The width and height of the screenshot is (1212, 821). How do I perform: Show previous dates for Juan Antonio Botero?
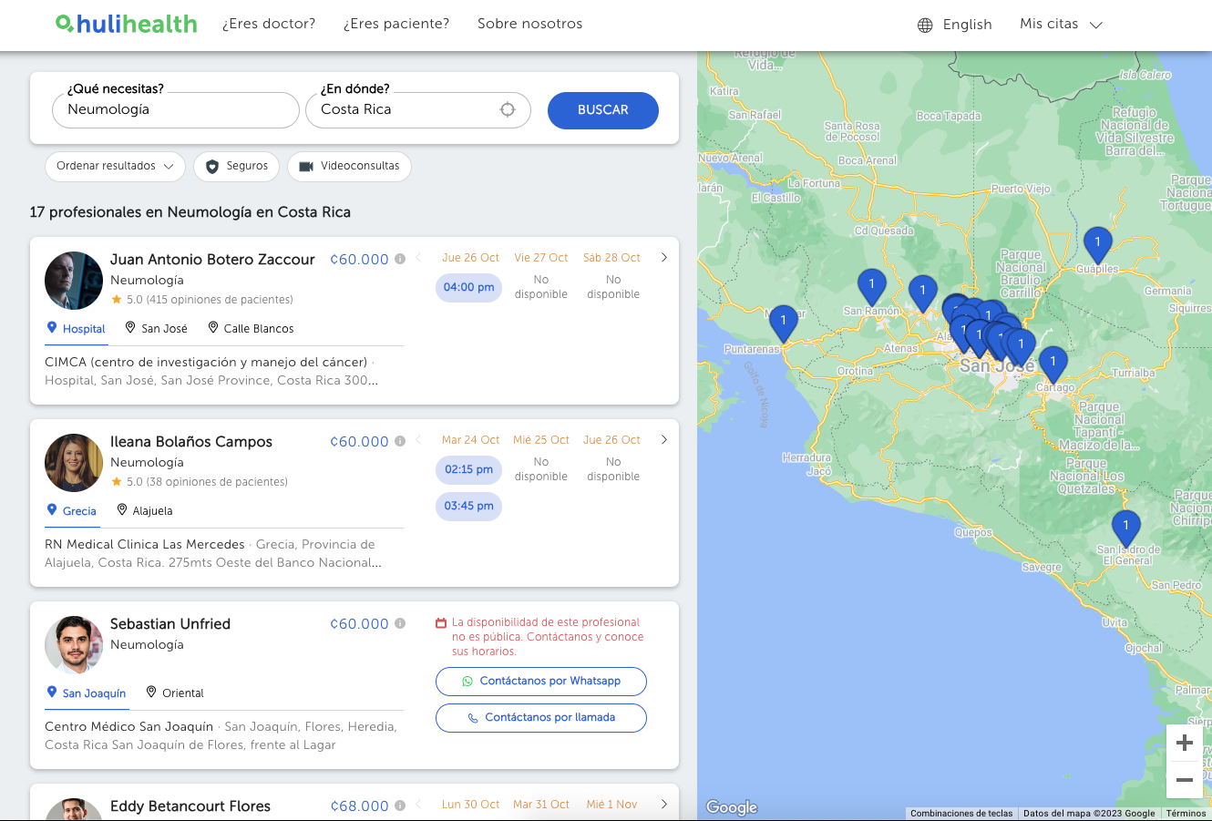click(418, 257)
